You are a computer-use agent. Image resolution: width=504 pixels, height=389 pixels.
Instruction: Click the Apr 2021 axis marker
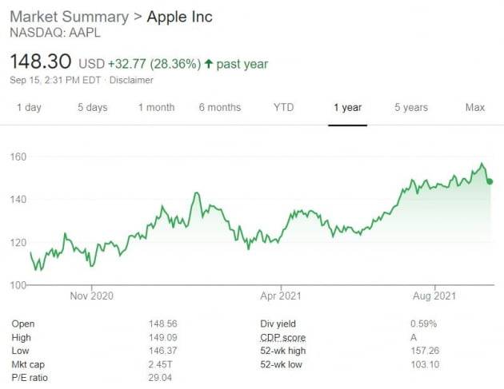point(281,296)
